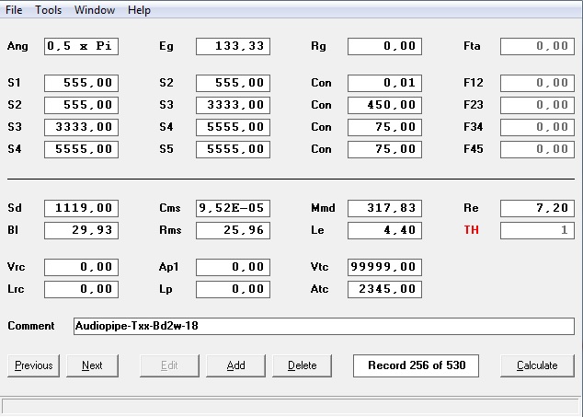
Task: Click the S4 field in the F34 row
Action: (234, 127)
